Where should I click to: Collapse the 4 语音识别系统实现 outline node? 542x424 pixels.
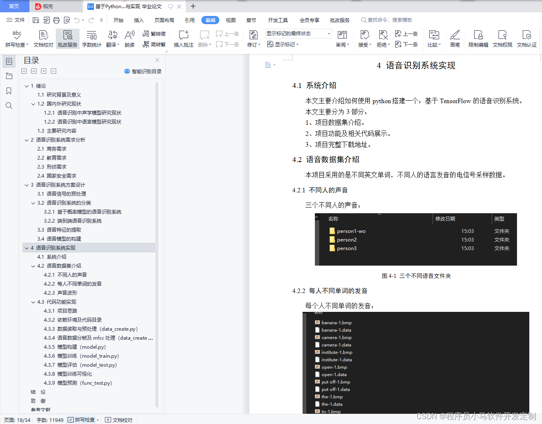coord(27,248)
